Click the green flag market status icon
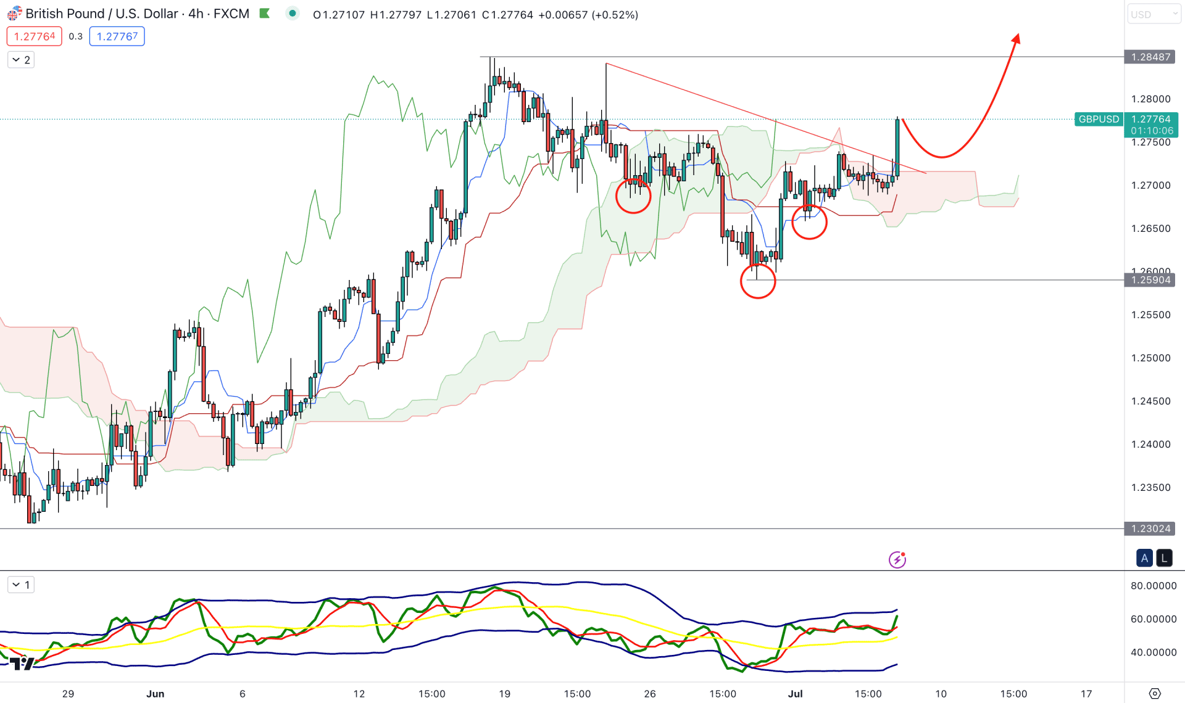Screen dimensions: 1185x703 point(265,14)
